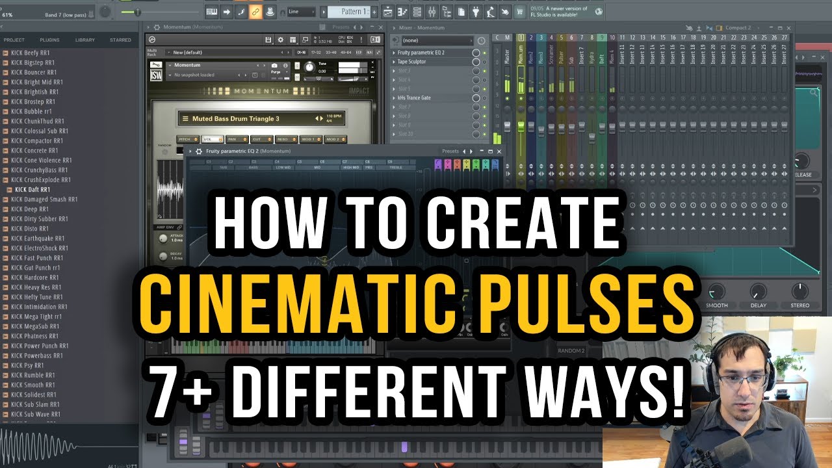832x468 pixels.
Task: Toggle Slot 10 enable LED
Action: 484,134
